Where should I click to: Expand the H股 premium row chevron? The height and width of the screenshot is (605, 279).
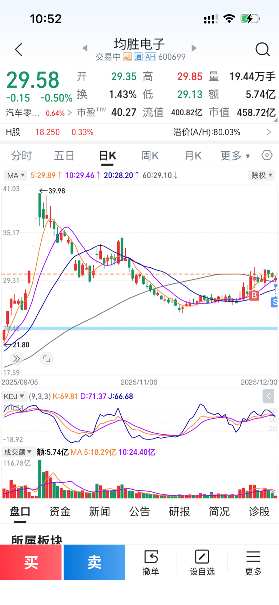(x=269, y=132)
